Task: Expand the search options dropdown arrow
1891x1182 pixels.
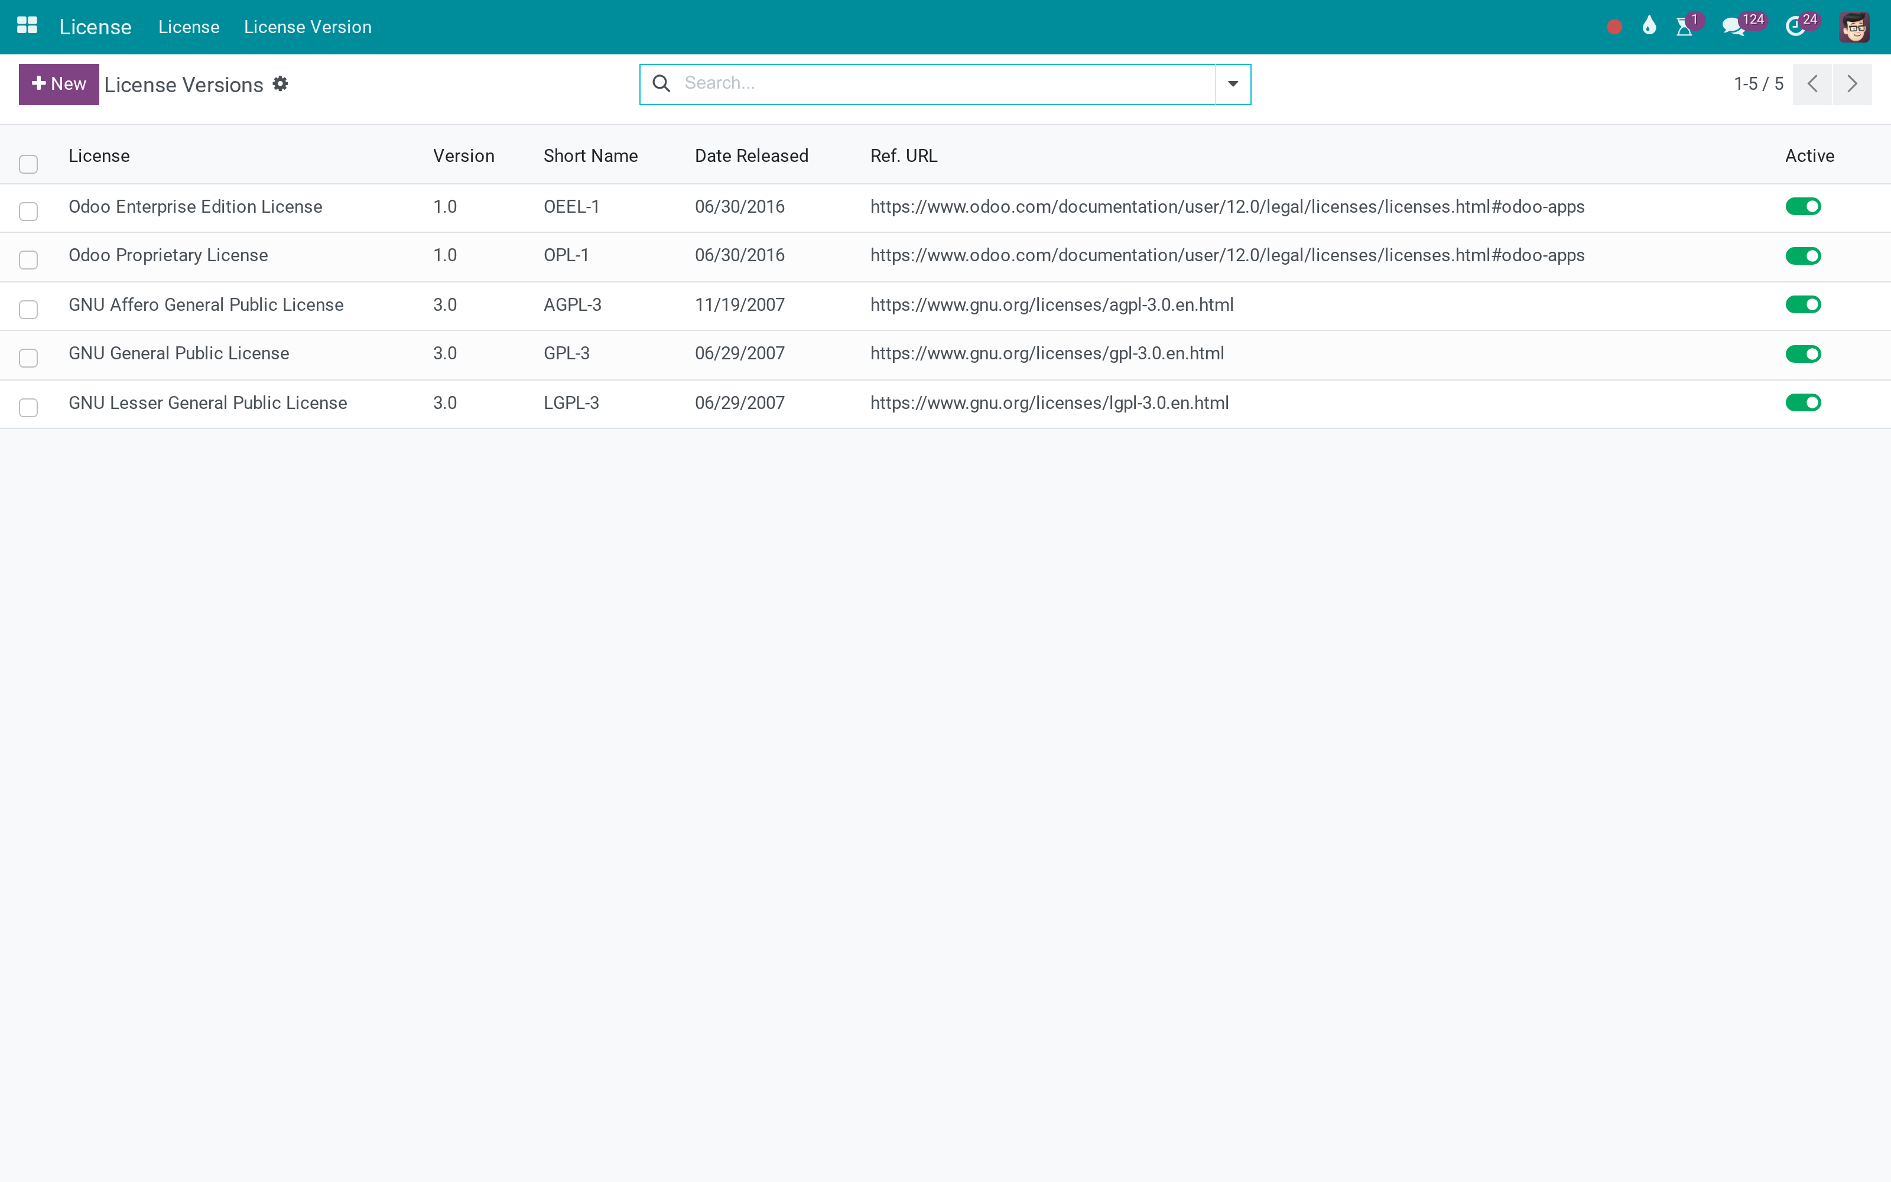Action: [1233, 85]
